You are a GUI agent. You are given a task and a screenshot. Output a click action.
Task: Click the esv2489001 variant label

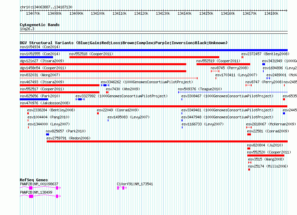(x=281, y=75)
